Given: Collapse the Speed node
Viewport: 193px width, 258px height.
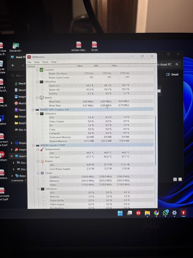Looking at the screenshot, I should (x=37, y=98).
